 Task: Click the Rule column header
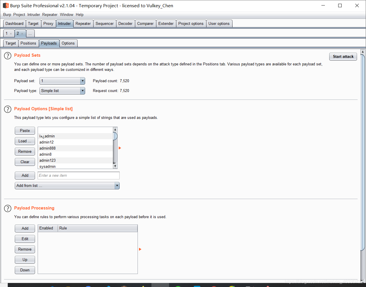(x=98, y=228)
